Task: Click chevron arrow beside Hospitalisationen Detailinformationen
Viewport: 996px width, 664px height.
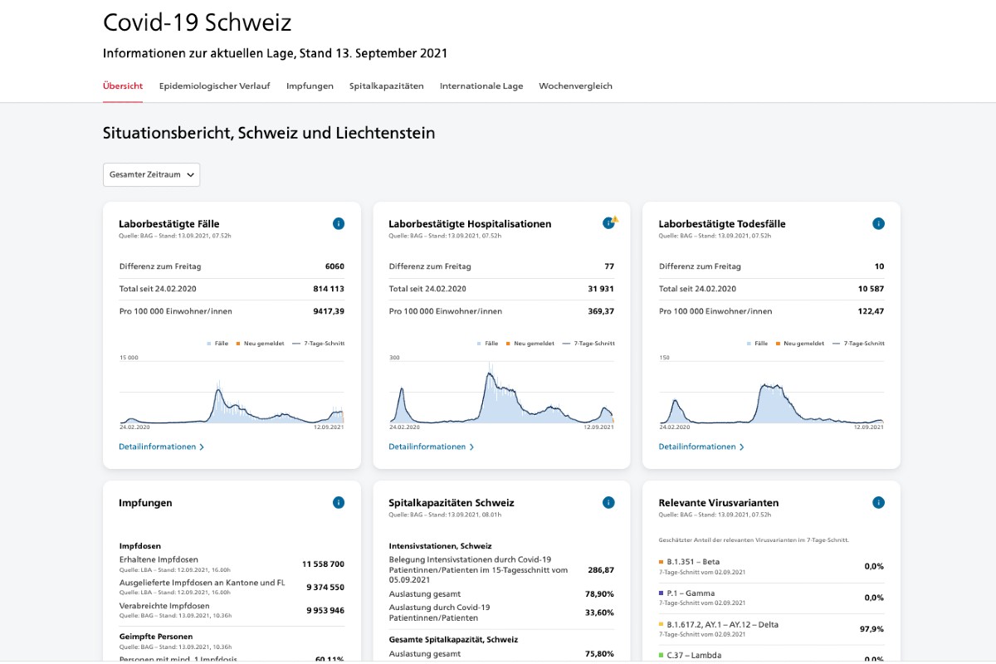Action: [472, 447]
